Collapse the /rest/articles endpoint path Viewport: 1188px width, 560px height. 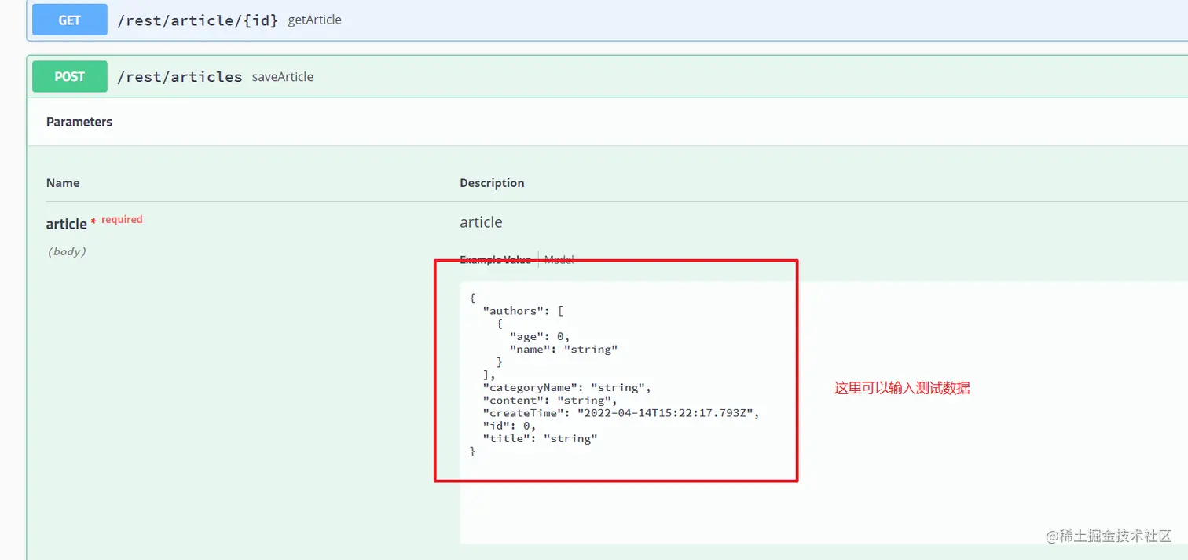[179, 77]
